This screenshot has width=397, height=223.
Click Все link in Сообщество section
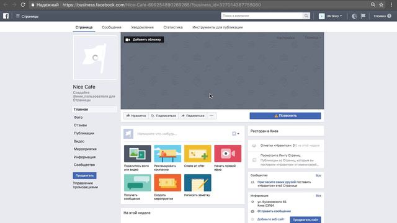pos(318,175)
